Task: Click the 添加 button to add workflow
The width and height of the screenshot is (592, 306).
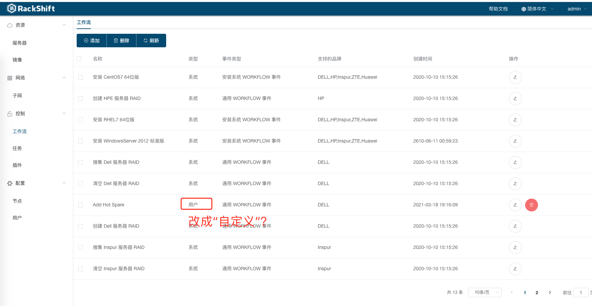Action: 91,40
